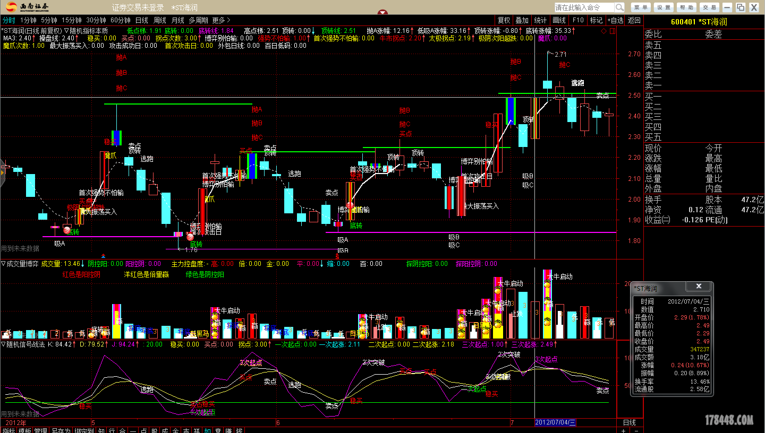Viewport: 765px width, 433px height.
Task: Click the 卖五 order row
Action: pos(704,45)
